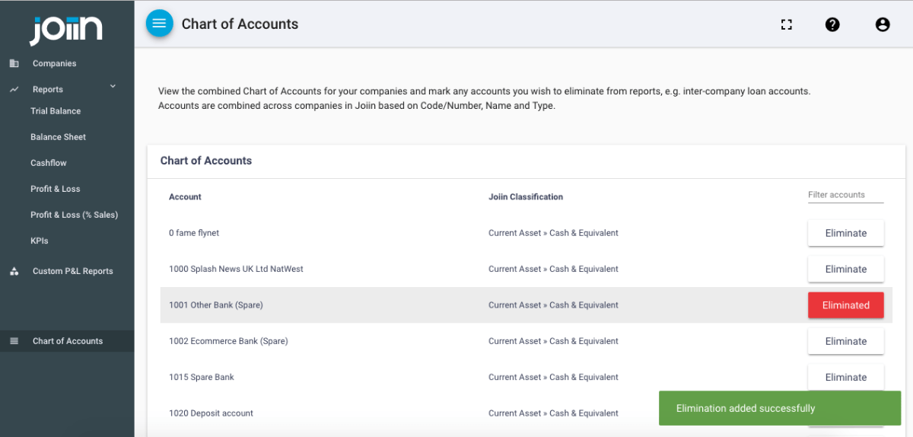
Task: Click the Custom P&L Reports icon
Action: (14, 271)
